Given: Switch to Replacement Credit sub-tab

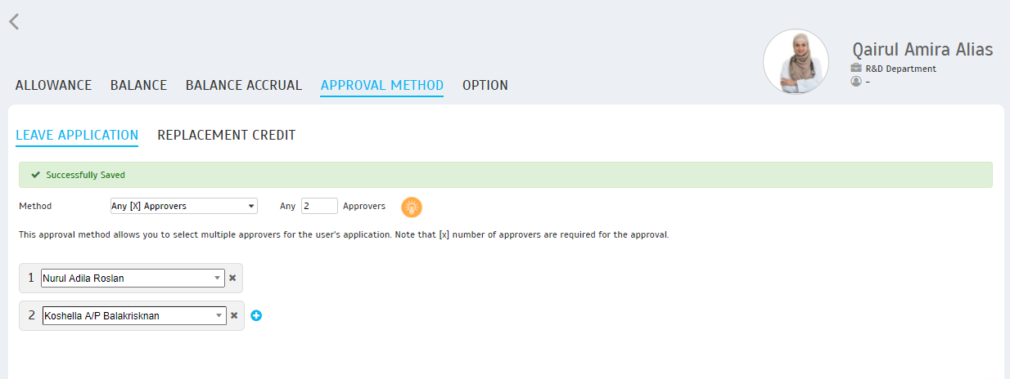Looking at the screenshot, I should click(226, 135).
